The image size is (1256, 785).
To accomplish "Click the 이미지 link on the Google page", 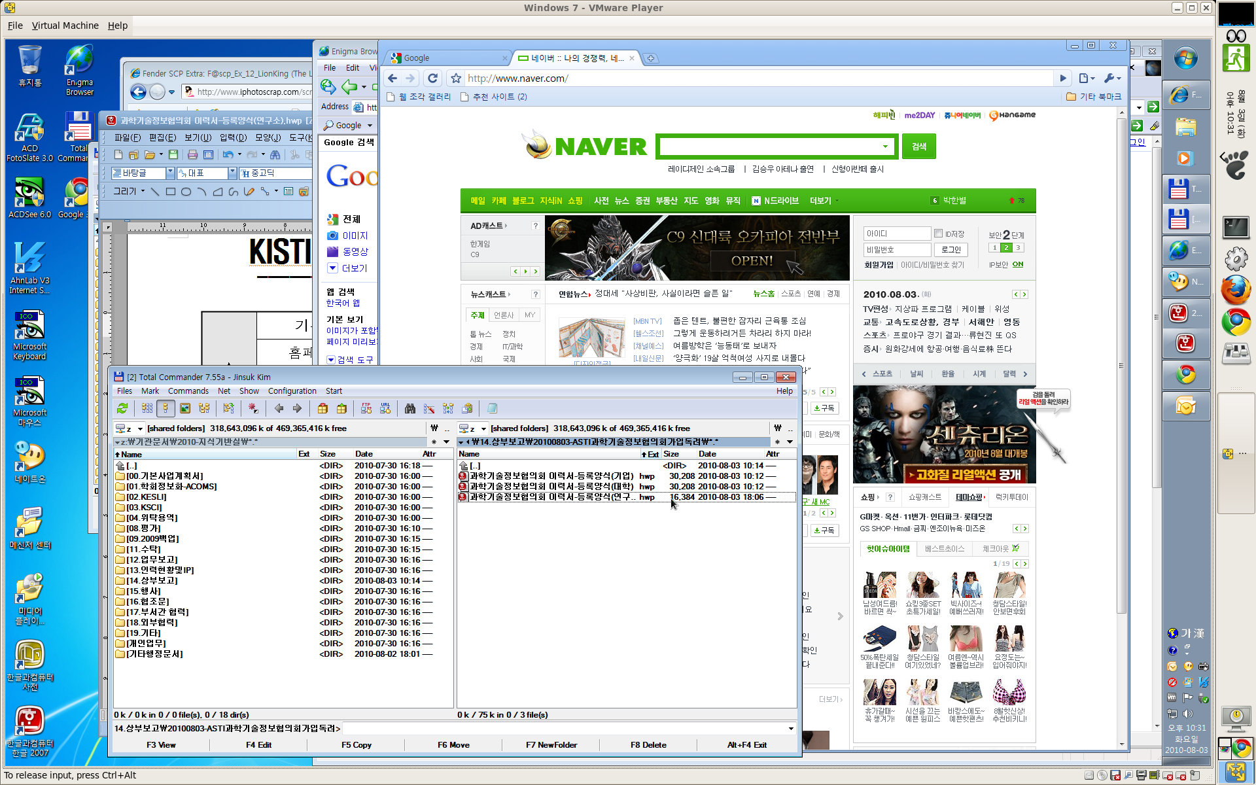I will pyautogui.click(x=355, y=235).
